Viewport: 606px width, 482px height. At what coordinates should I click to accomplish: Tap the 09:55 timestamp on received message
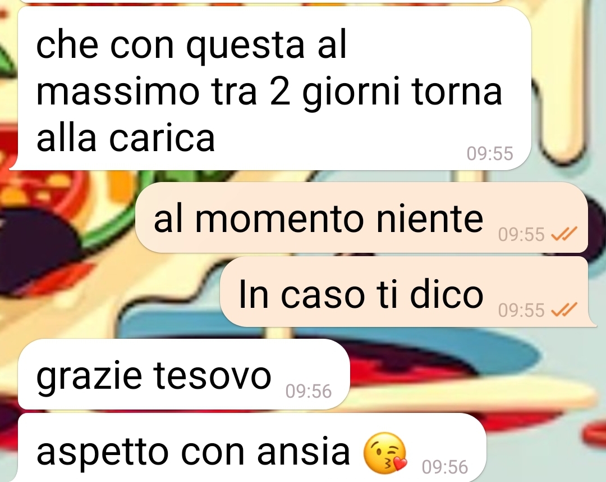coord(490,153)
